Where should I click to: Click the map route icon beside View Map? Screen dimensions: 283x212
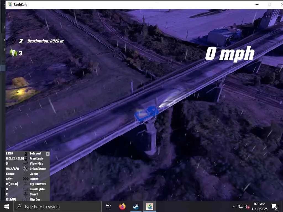26,164
